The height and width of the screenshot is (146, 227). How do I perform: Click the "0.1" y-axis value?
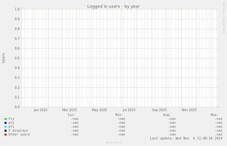[17, 97]
